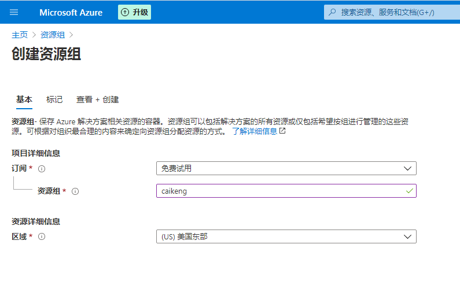
Task: Click the external link icon beside 了解详细信息
Action: point(282,131)
